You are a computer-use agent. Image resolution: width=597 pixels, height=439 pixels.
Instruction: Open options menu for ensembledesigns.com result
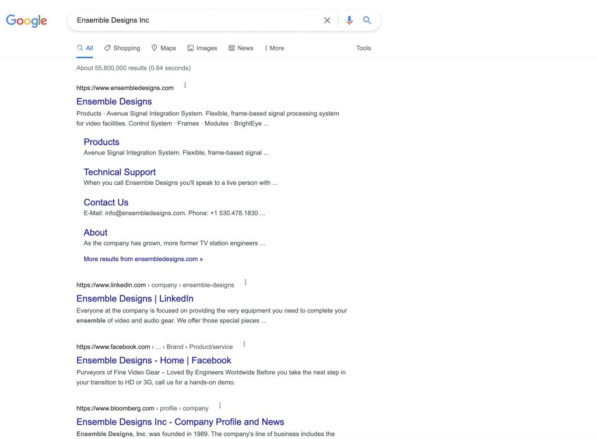click(x=185, y=85)
